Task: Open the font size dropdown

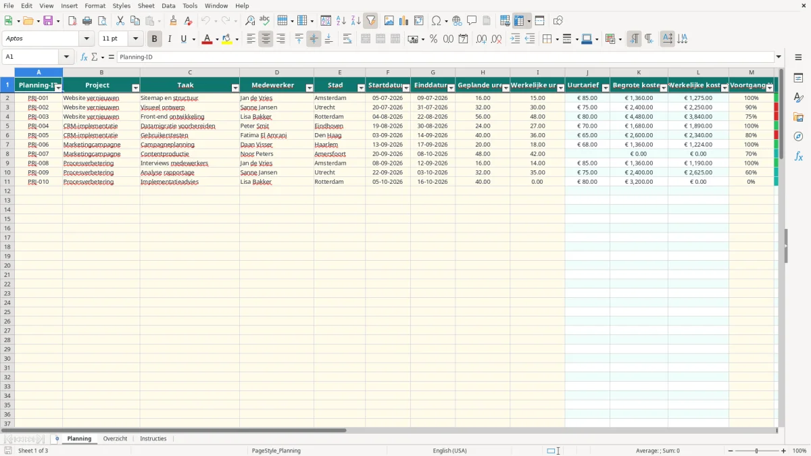Action: (x=135, y=39)
